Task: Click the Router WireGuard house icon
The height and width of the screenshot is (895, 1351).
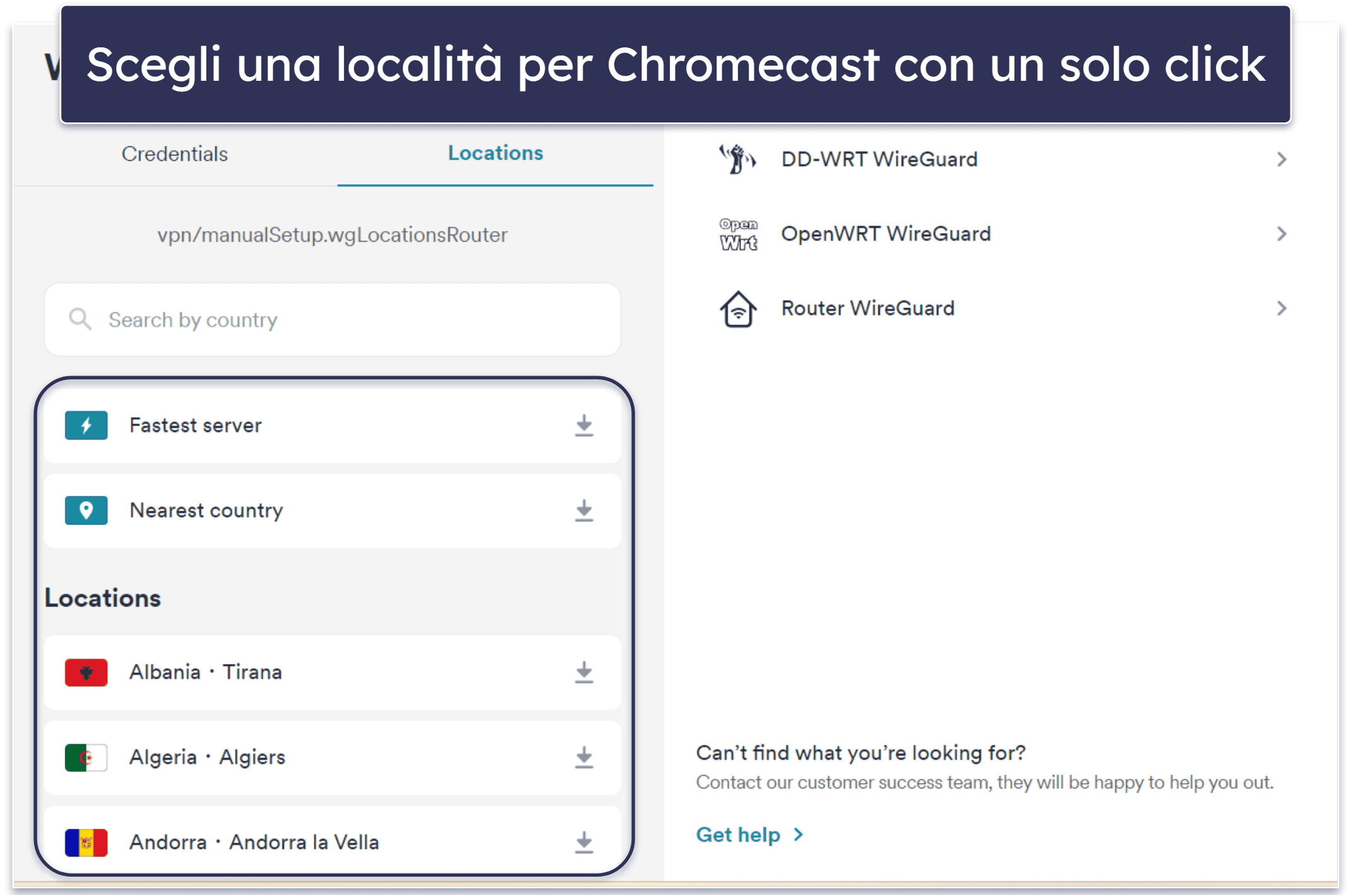Action: click(x=738, y=309)
